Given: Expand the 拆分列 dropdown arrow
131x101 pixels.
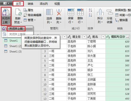Looking at the screenshot, I should 102,22.
